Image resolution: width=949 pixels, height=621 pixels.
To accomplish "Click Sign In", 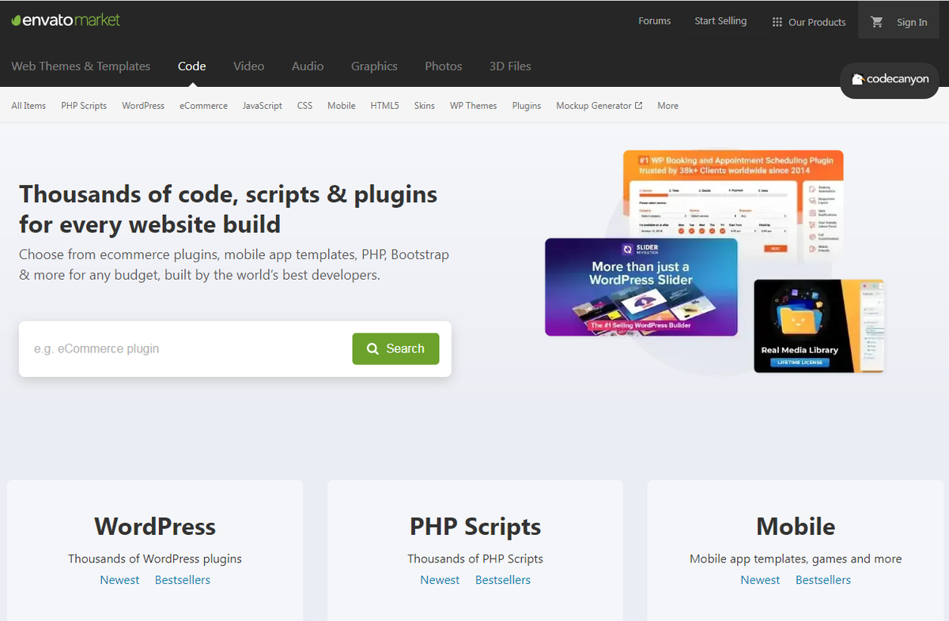I will (912, 22).
